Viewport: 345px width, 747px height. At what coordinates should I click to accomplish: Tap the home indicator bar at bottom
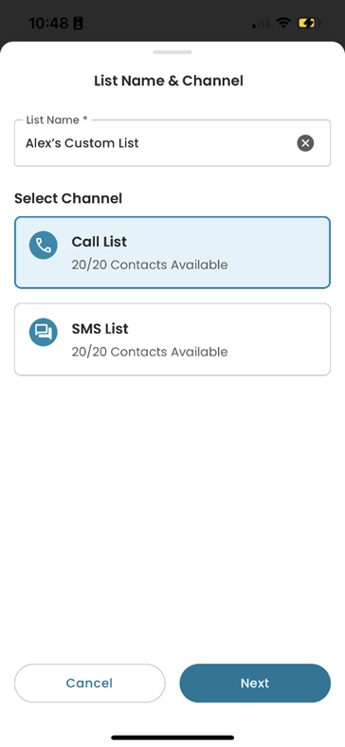[172, 738]
